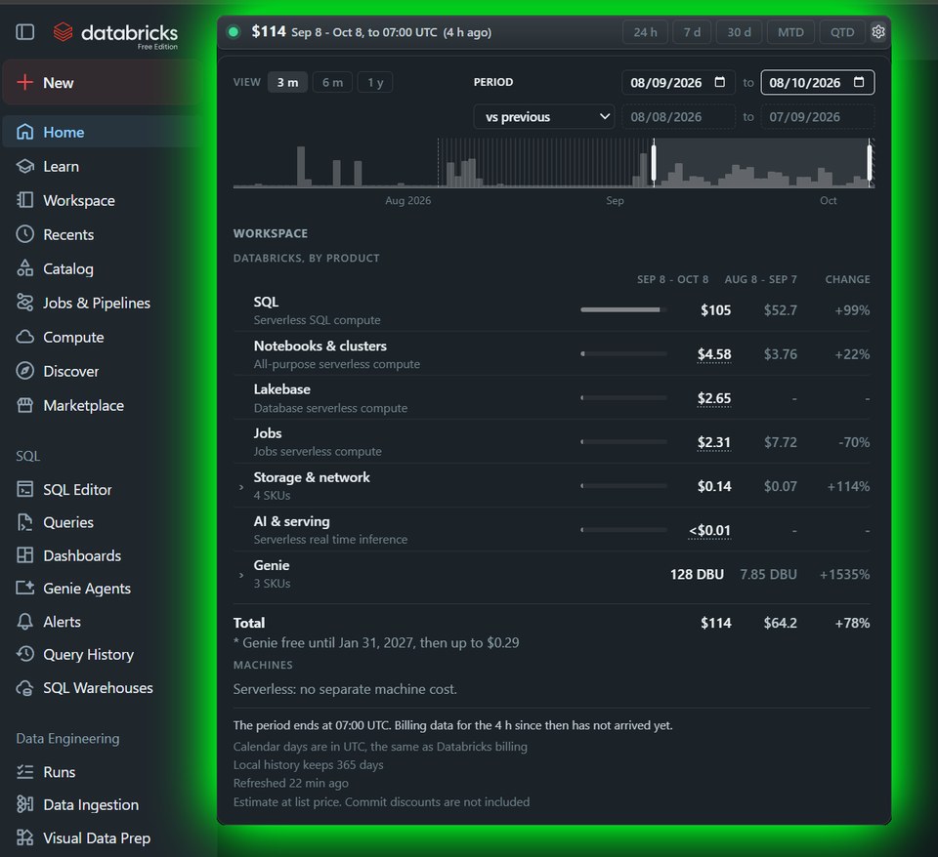Click the Aug 2026 chart axis label
Viewport: 938px width, 857px height.
[x=407, y=200]
